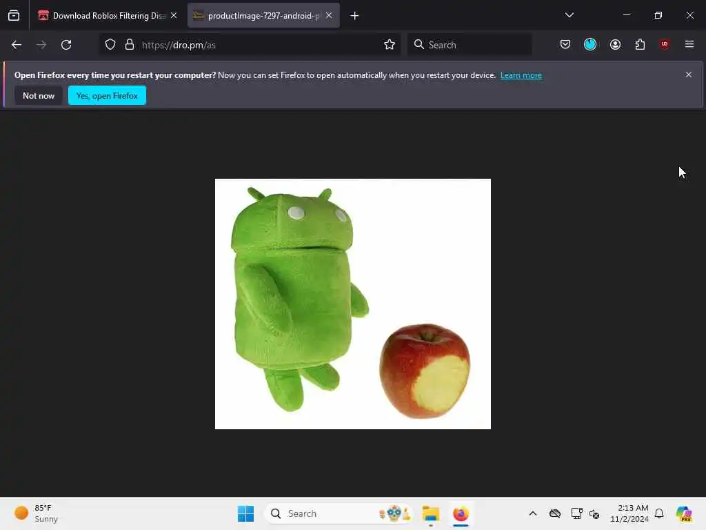Viewport: 706px width, 530px height.
Task: Open uBlock Origin extension icon
Action: [665, 44]
